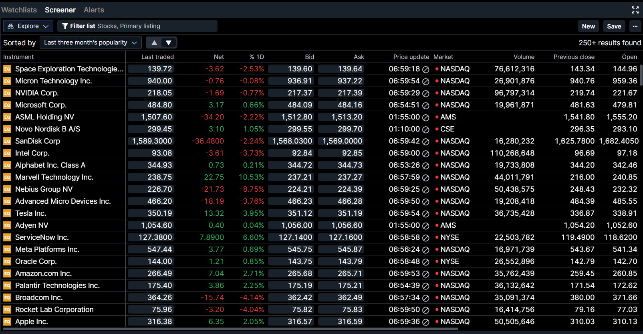Click Intel's volume 110,268,648
The width and height of the screenshot is (643, 334).
[x=512, y=153]
